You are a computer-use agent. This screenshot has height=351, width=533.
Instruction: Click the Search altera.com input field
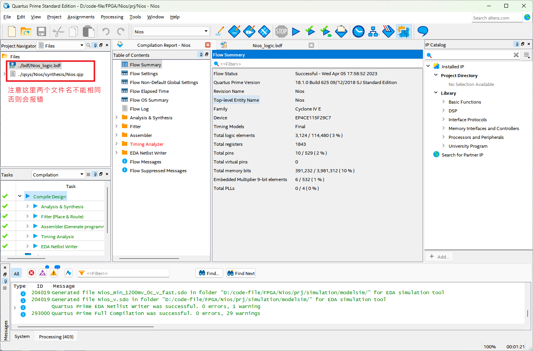point(497,18)
